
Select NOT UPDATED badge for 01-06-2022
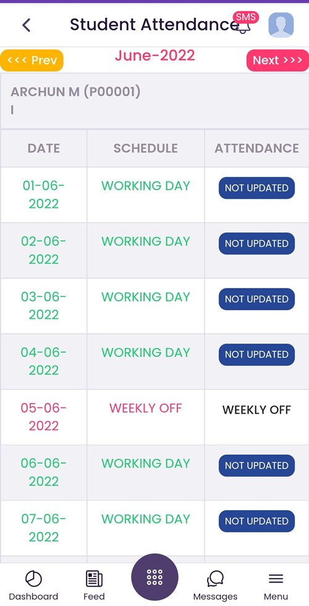(256, 188)
